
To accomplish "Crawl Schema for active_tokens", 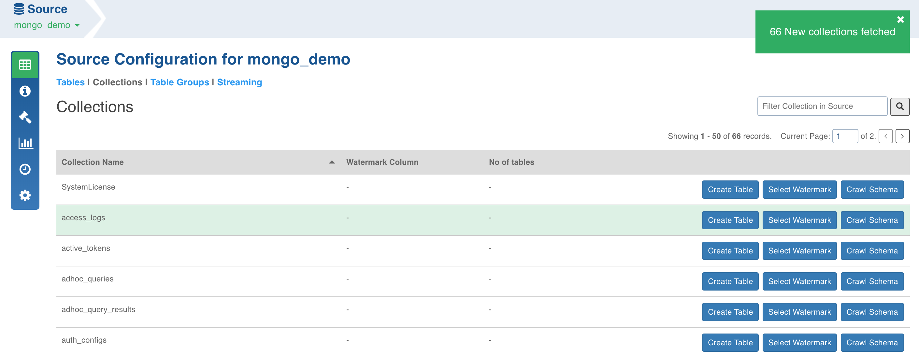I will pos(872,251).
